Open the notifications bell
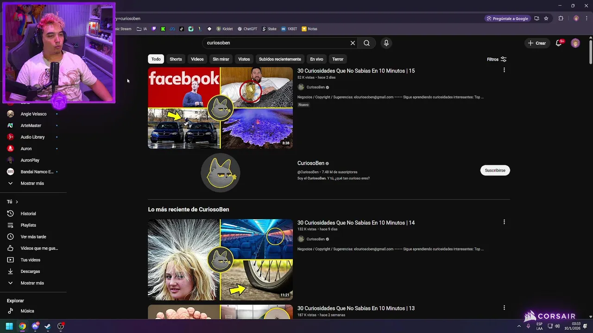 tap(559, 43)
